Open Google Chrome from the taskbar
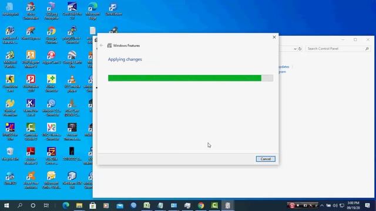The height and width of the screenshot is (211, 376). [201, 205]
